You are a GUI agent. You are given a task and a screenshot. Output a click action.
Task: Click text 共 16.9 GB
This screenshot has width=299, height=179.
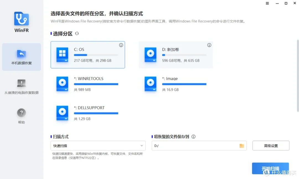170,90
